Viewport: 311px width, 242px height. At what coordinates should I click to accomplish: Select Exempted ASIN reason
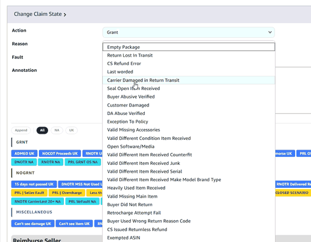[x=189, y=238]
